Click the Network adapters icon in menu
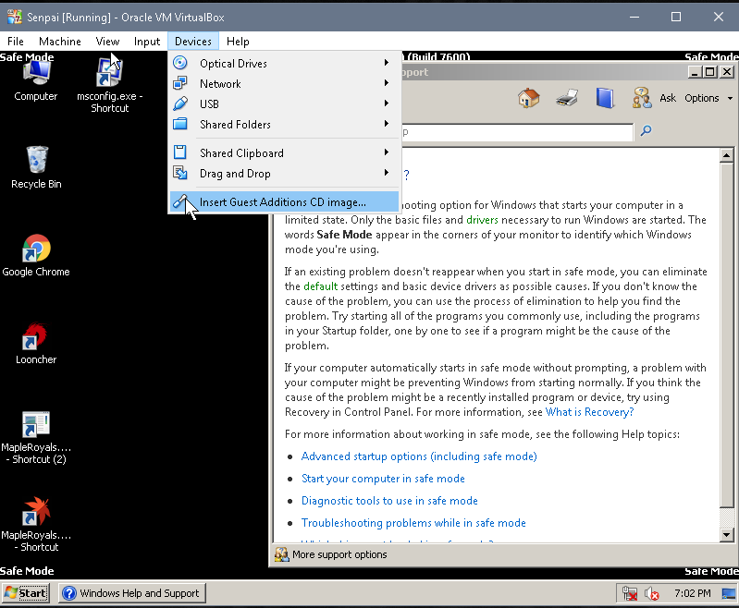The image size is (739, 608). [180, 83]
